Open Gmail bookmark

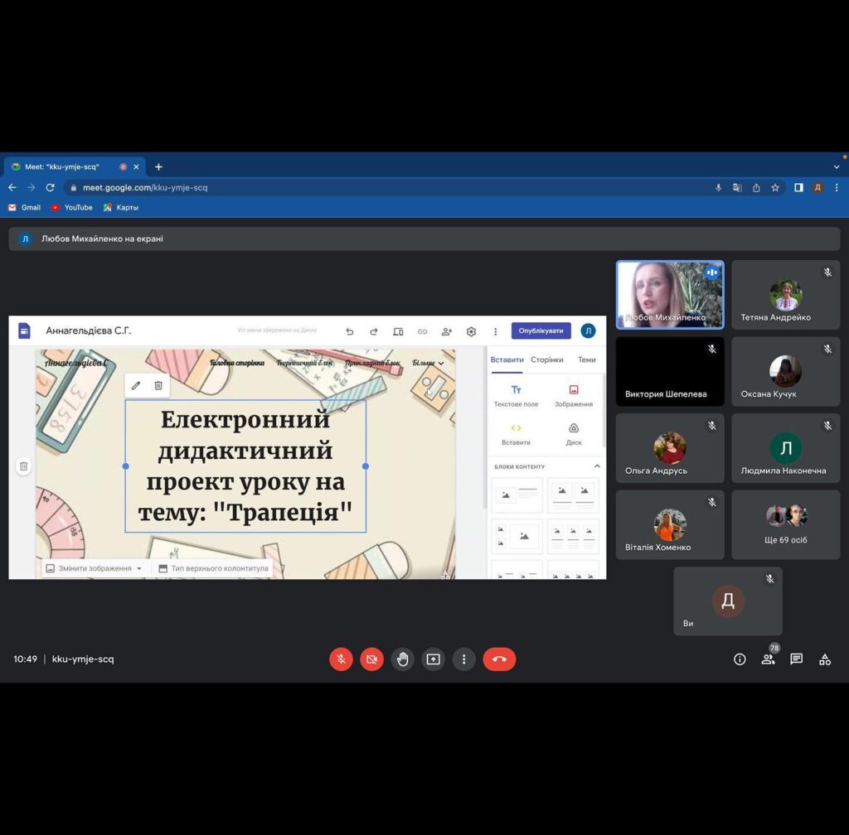pyautogui.click(x=24, y=207)
